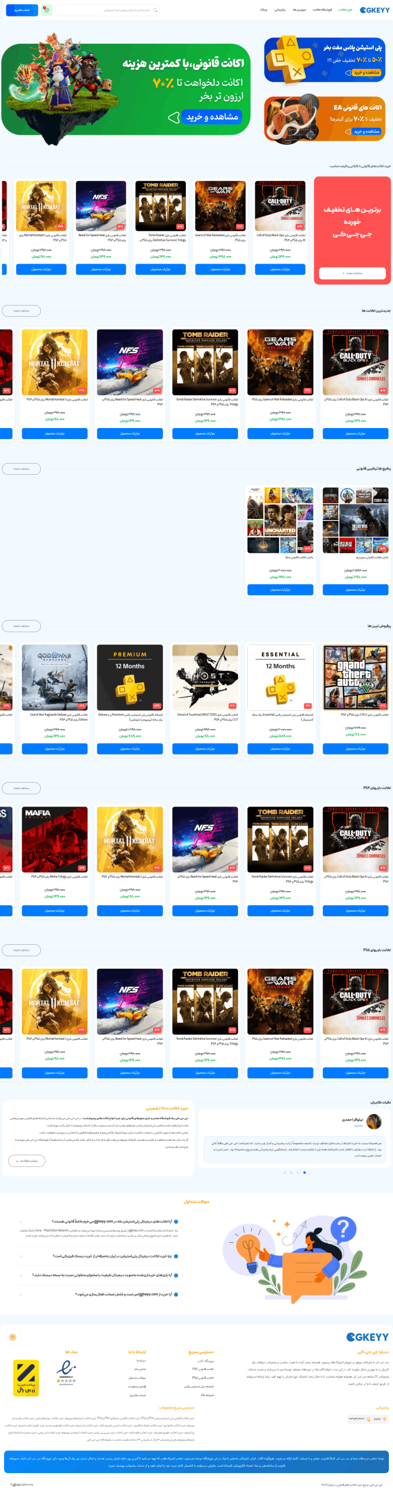This screenshot has width=393, height=1493.
Task: Open Tomb Raider cover in جدیدترین اکانت ها section
Action: click(x=205, y=362)
